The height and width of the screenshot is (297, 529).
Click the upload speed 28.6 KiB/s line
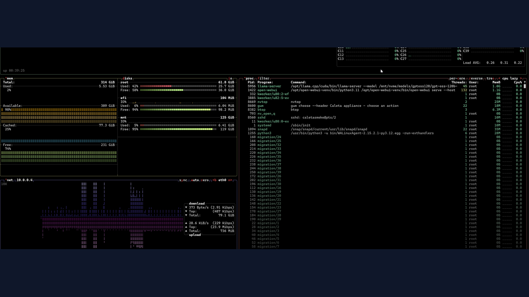210,223
